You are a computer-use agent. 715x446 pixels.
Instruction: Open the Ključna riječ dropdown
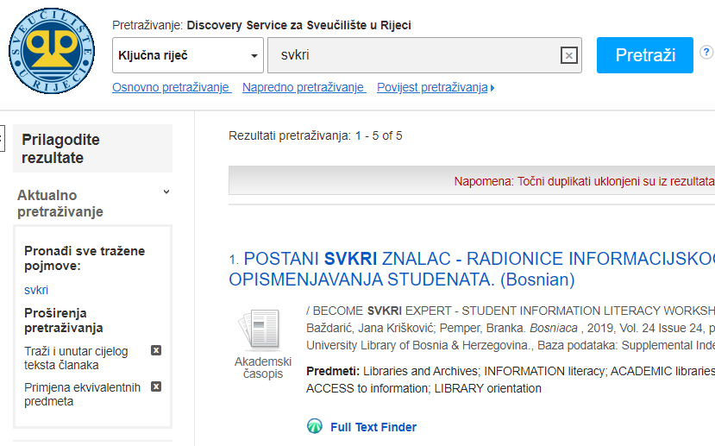pyautogui.click(x=188, y=55)
